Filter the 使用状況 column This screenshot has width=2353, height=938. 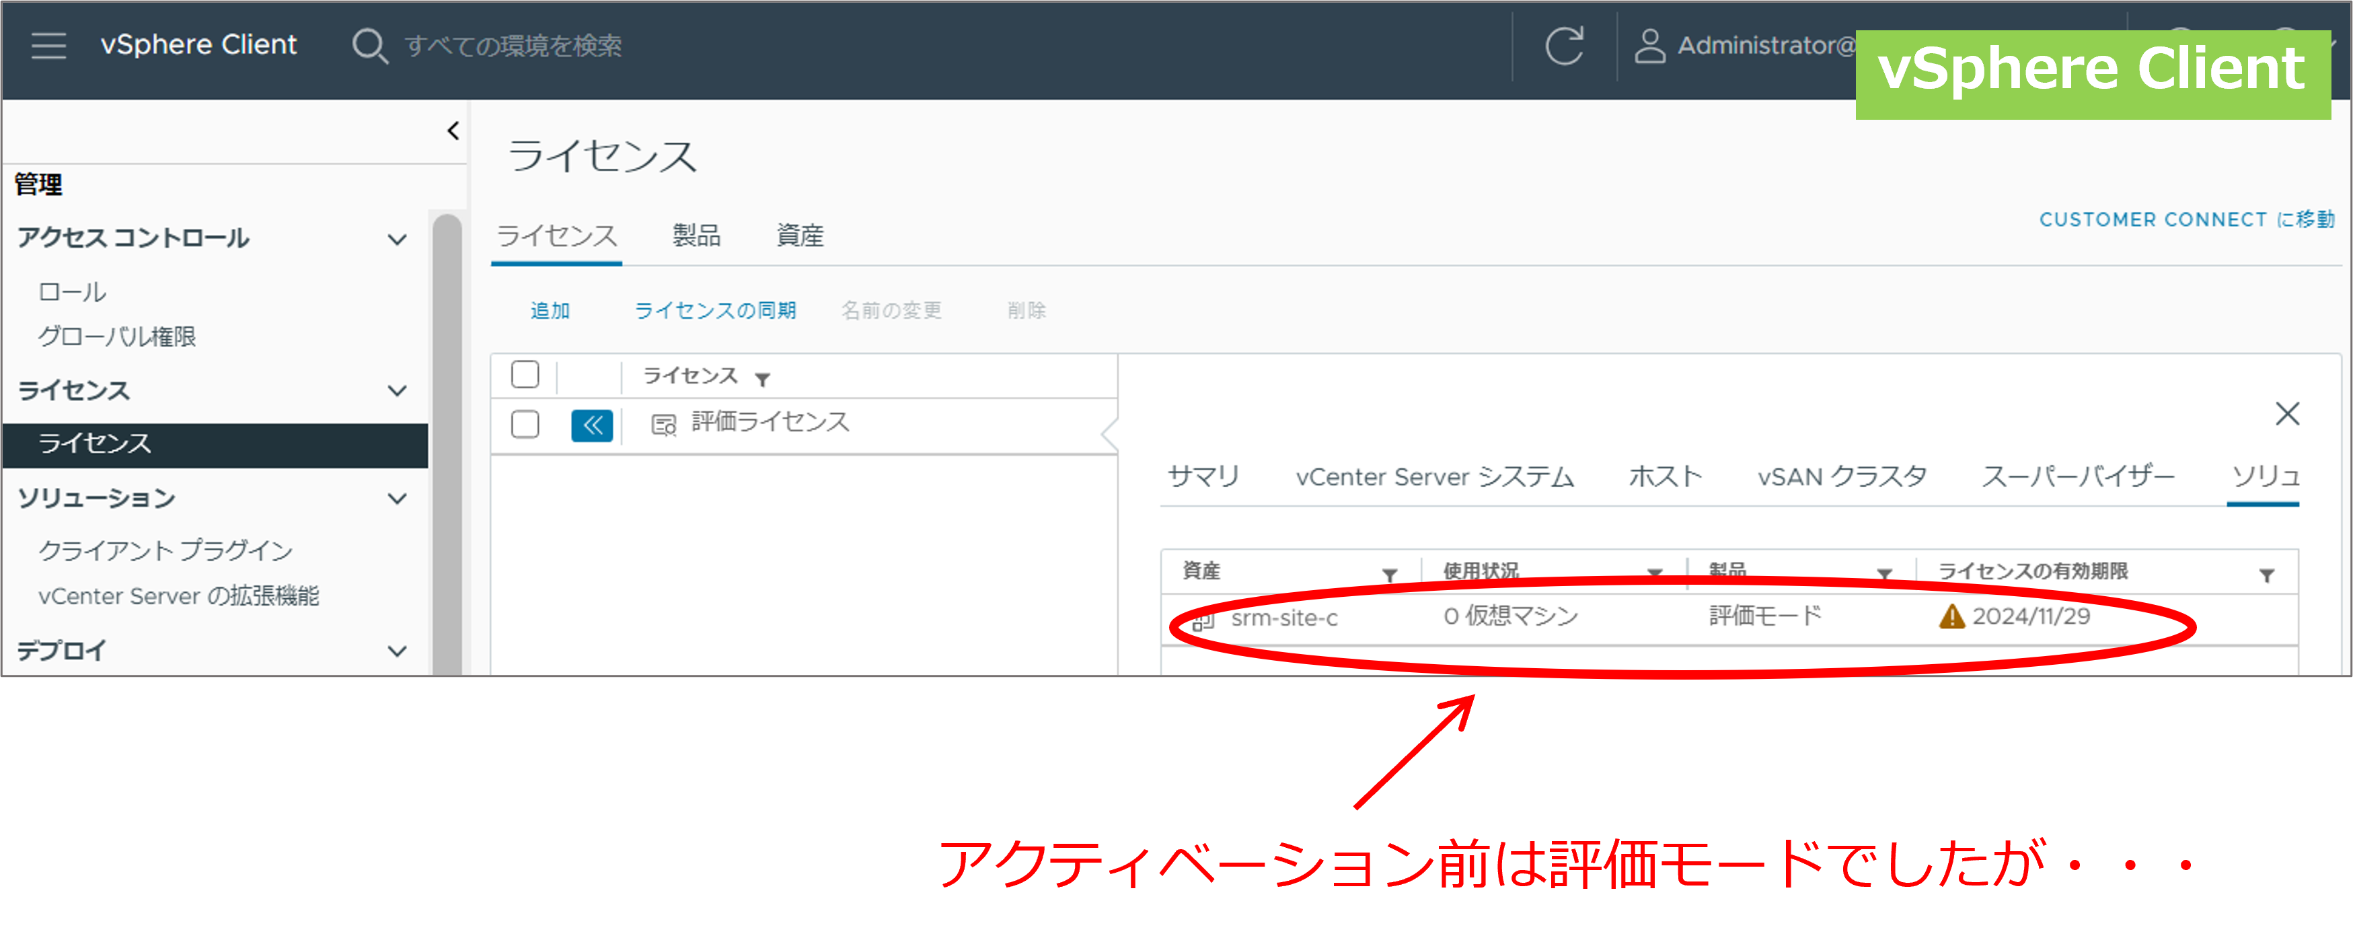click(1654, 573)
